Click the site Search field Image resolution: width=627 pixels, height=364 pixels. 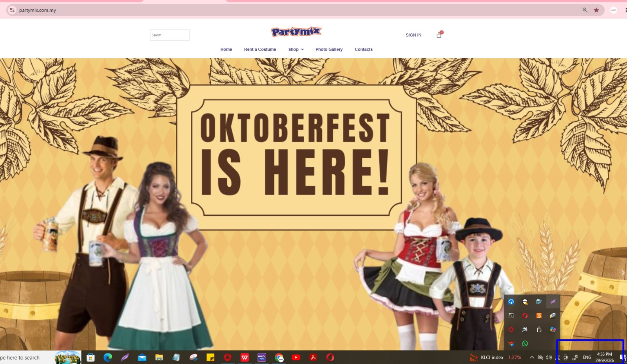click(170, 35)
